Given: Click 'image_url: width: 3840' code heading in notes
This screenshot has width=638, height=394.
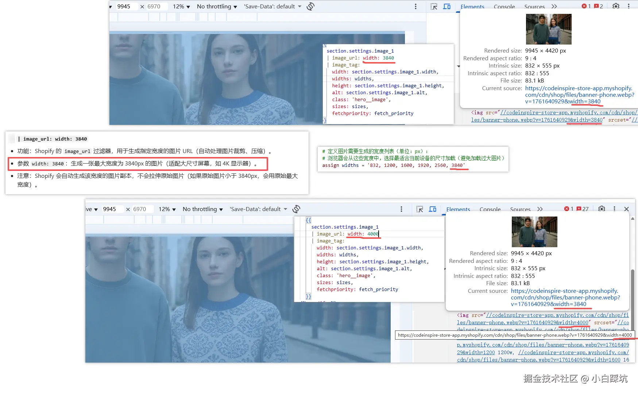Looking at the screenshot, I should 53,139.
